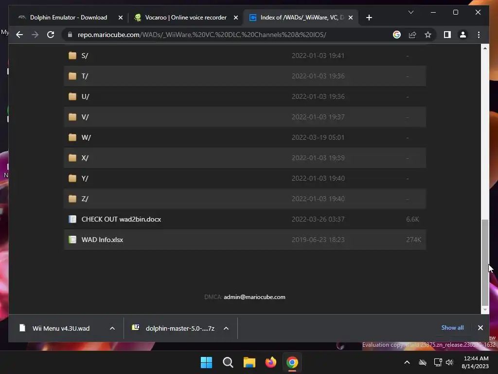
Task: Open the S/ folder
Action: 85,56
